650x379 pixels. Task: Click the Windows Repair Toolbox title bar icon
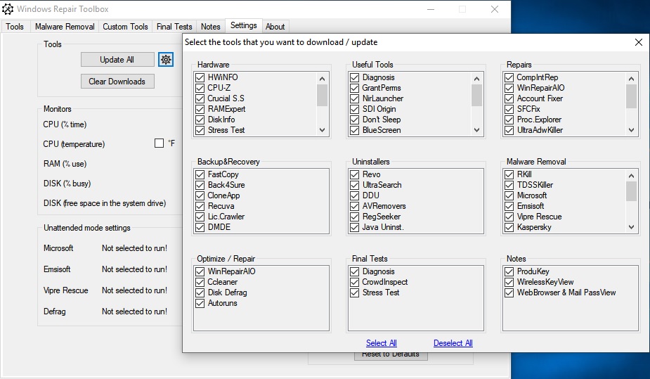pos(8,9)
